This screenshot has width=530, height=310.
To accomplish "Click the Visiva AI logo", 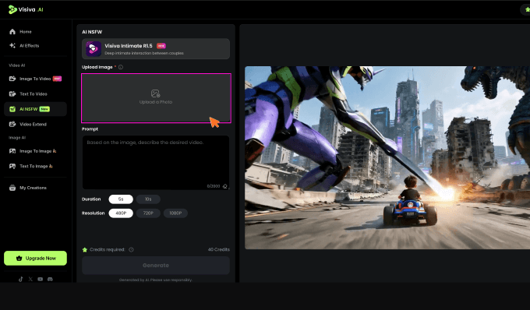I will 26,9.
